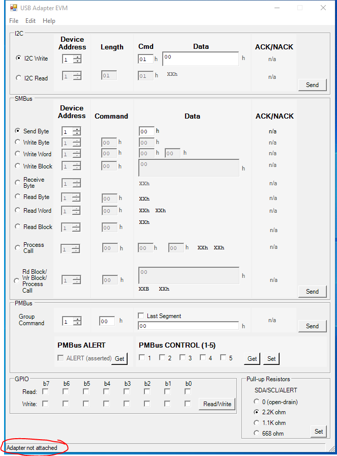This screenshot has width=337, height=456.
Task: Check GPIO Write b5 box
Action: pyautogui.click(x=86, y=404)
